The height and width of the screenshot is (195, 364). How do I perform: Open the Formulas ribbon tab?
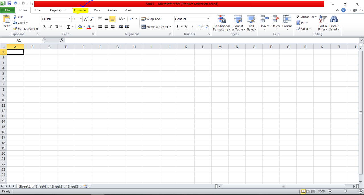tap(80, 10)
